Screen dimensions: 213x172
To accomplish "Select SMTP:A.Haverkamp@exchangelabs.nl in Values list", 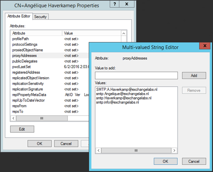I will point(126,90).
